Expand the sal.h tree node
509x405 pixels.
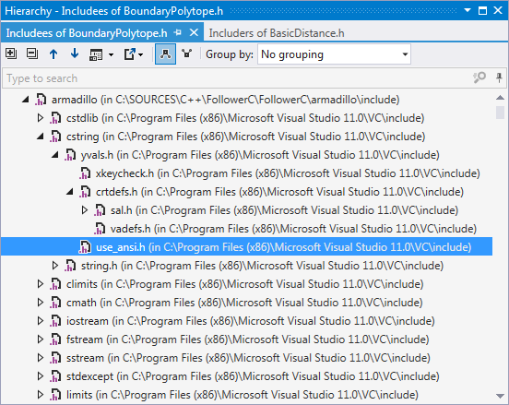tap(85, 210)
